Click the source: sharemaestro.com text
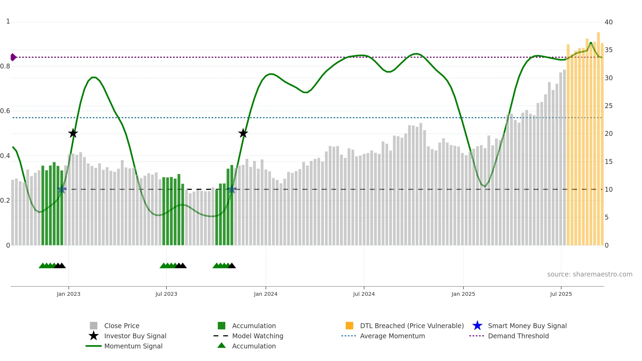Screen dimensions: 642x361 [590, 274]
